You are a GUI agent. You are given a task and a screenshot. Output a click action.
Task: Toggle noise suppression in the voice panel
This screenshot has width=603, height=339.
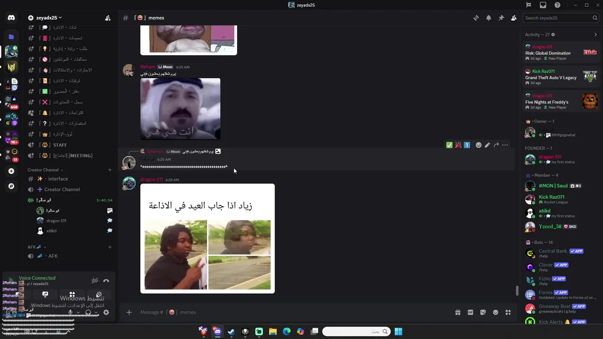pos(95,281)
